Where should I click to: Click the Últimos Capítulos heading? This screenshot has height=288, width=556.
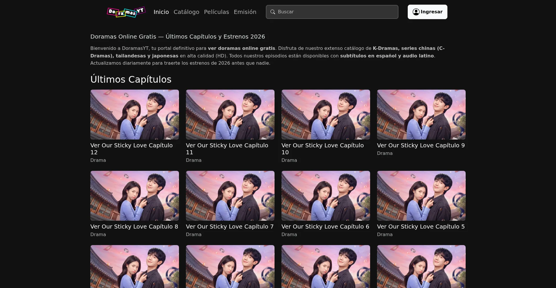click(131, 79)
